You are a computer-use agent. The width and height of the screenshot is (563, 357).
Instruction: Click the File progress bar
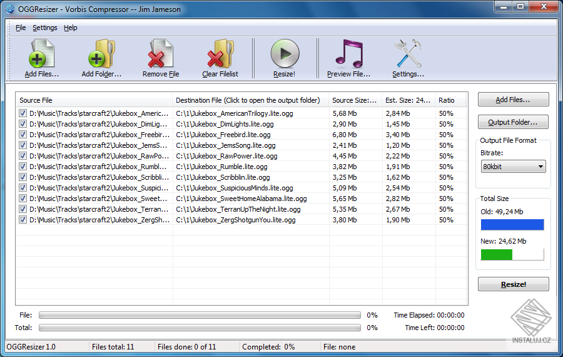[x=200, y=315]
